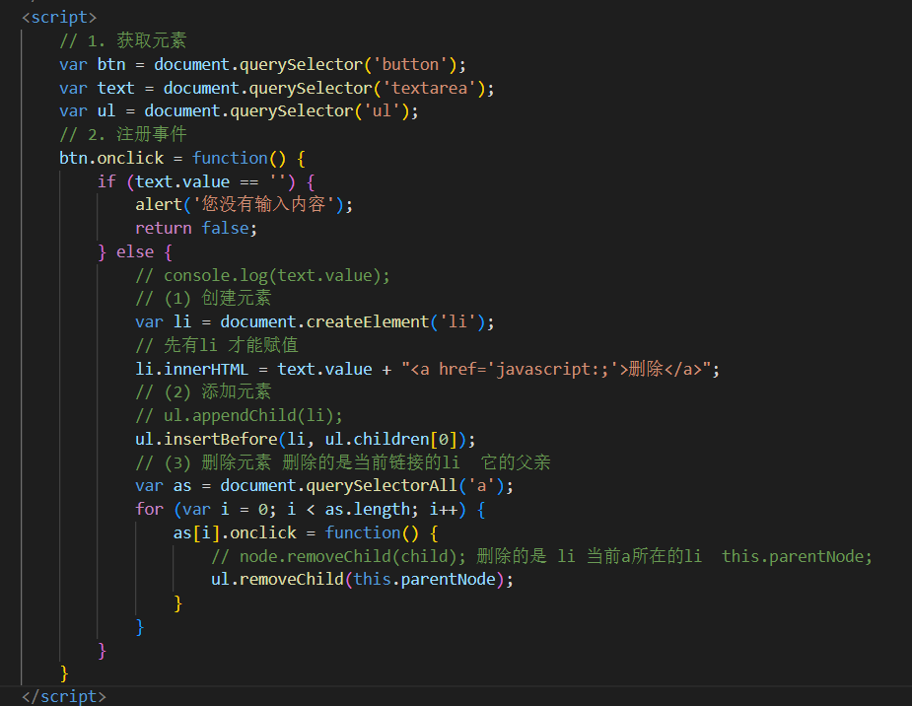Click the 'return false;' statement
This screenshot has width=912, height=706.
pyautogui.click(x=196, y=228)
